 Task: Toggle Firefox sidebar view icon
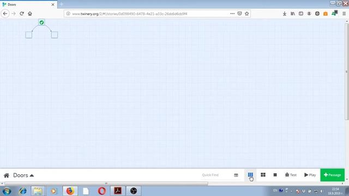point(301,14)
